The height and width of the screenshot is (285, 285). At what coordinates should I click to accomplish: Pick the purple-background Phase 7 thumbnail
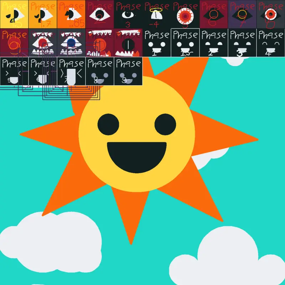point(242,14)
